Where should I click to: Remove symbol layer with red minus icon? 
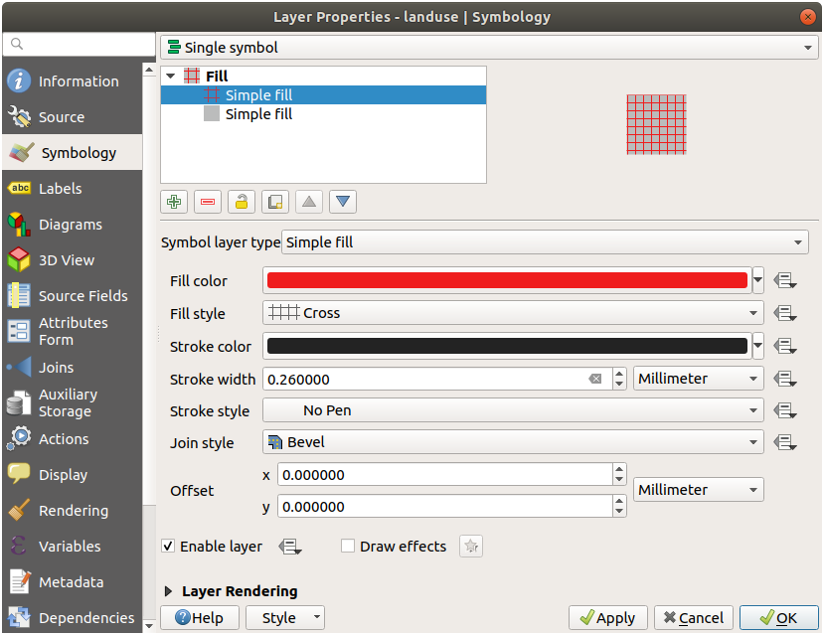click(x=208, y=202)
